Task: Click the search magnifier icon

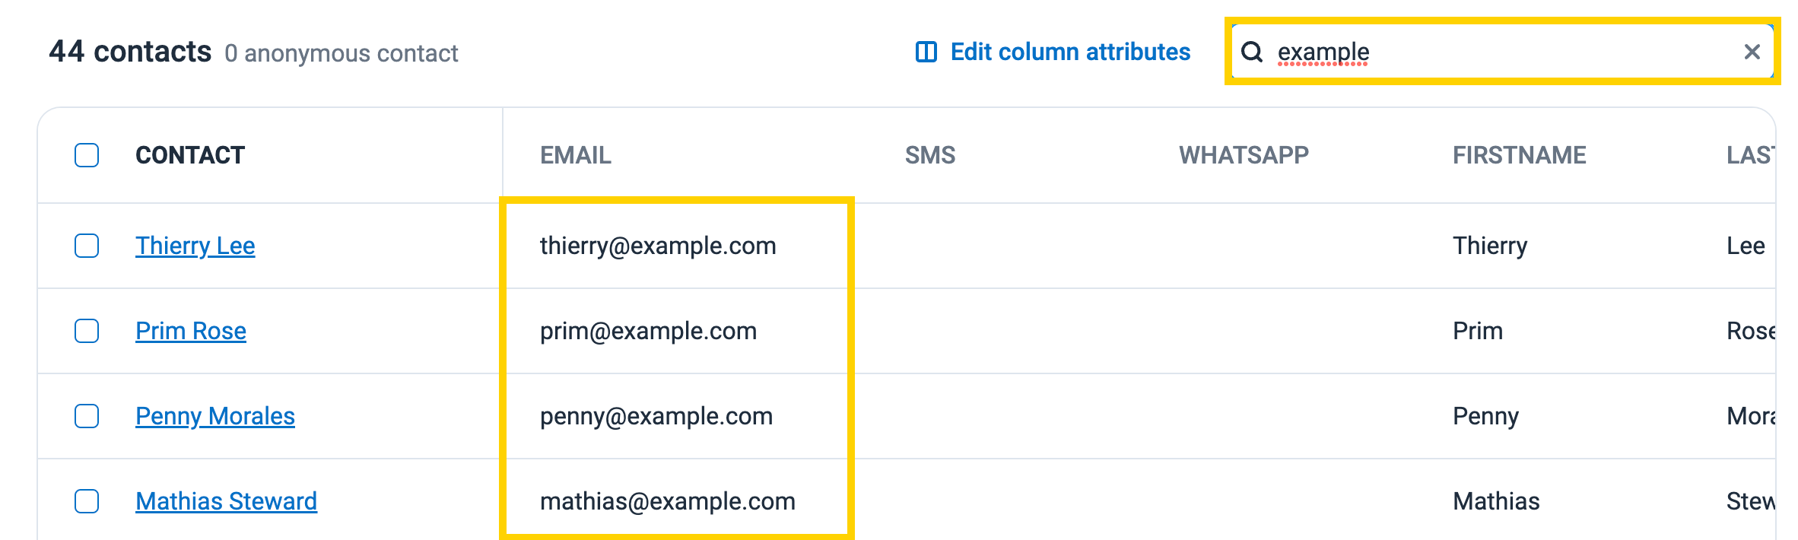Action: 1252,52
